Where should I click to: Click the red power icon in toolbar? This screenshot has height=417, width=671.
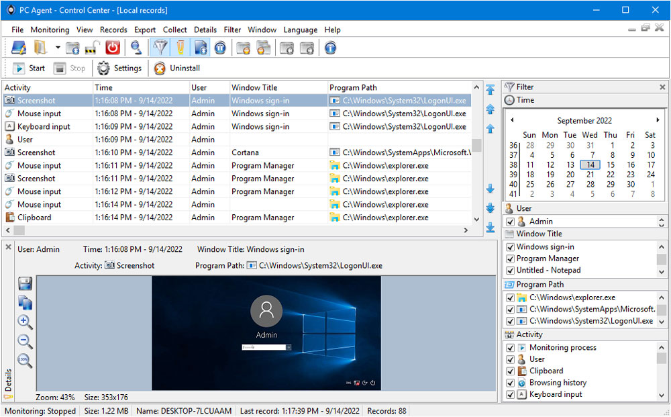point(113,48)
